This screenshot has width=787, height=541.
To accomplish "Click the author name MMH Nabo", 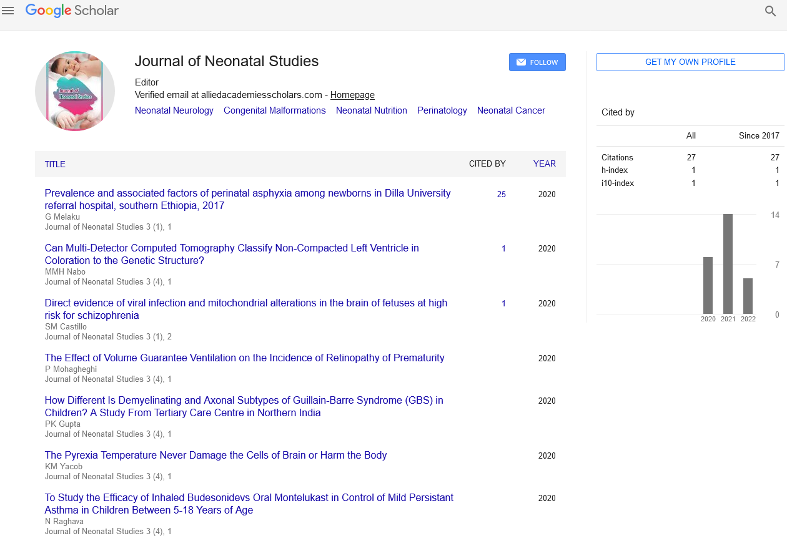I will pos(65,272).
